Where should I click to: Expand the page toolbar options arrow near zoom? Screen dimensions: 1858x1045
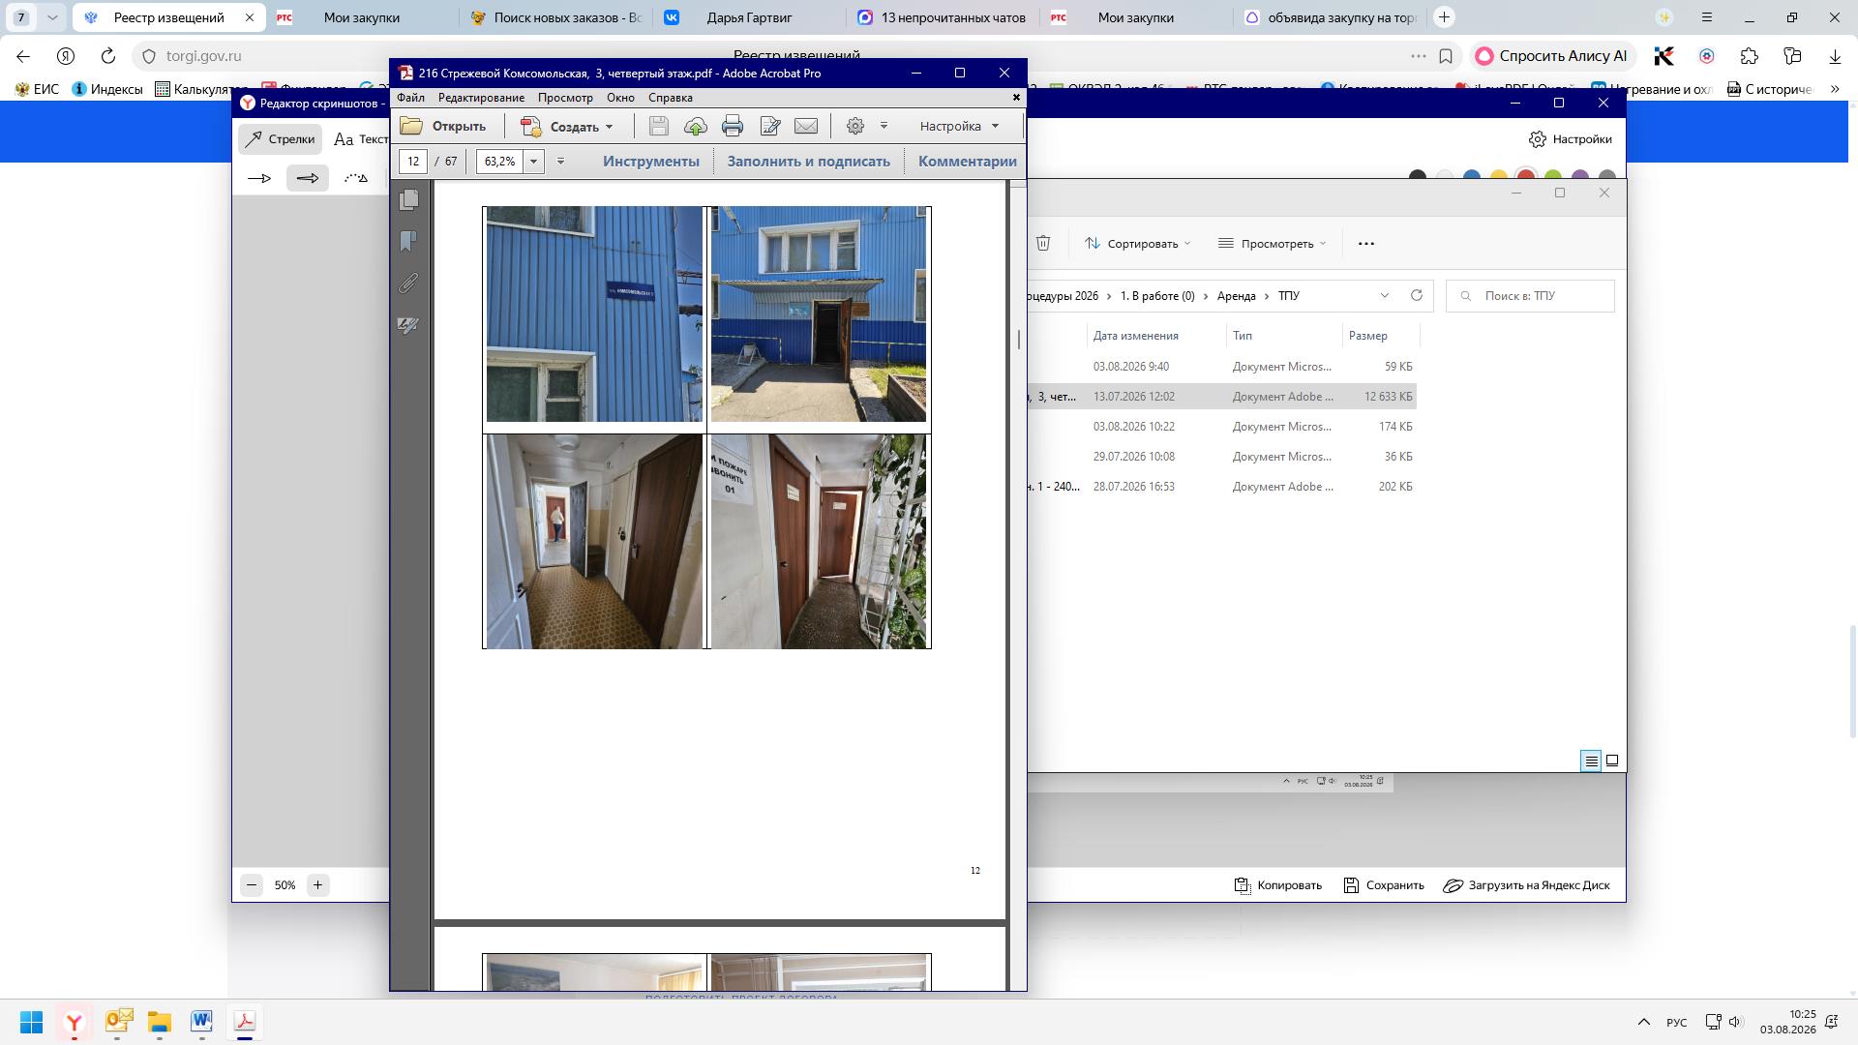(x=560, y=162)
